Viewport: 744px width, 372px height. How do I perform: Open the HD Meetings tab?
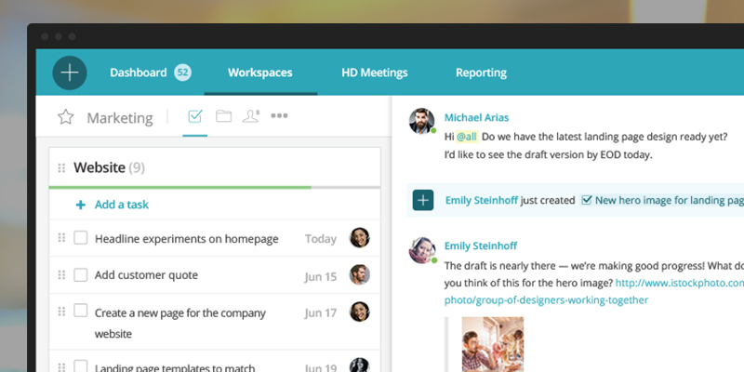(x=374, y=73)
